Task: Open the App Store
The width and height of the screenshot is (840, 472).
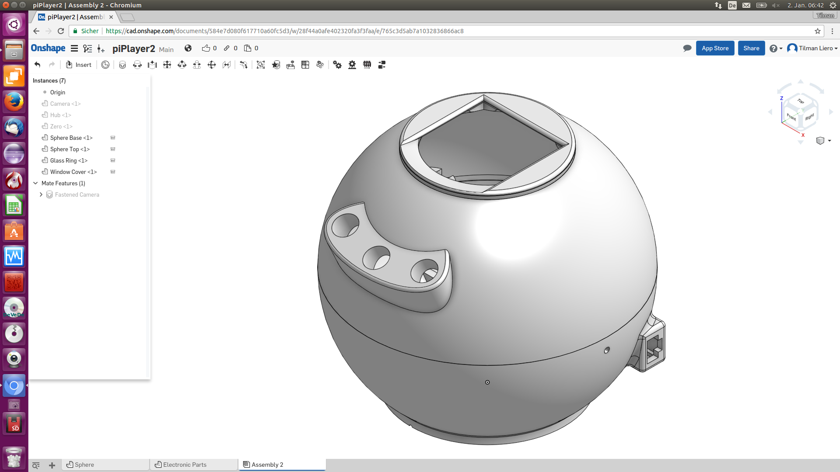Action: pyautogui.click(x=715, y=48)
